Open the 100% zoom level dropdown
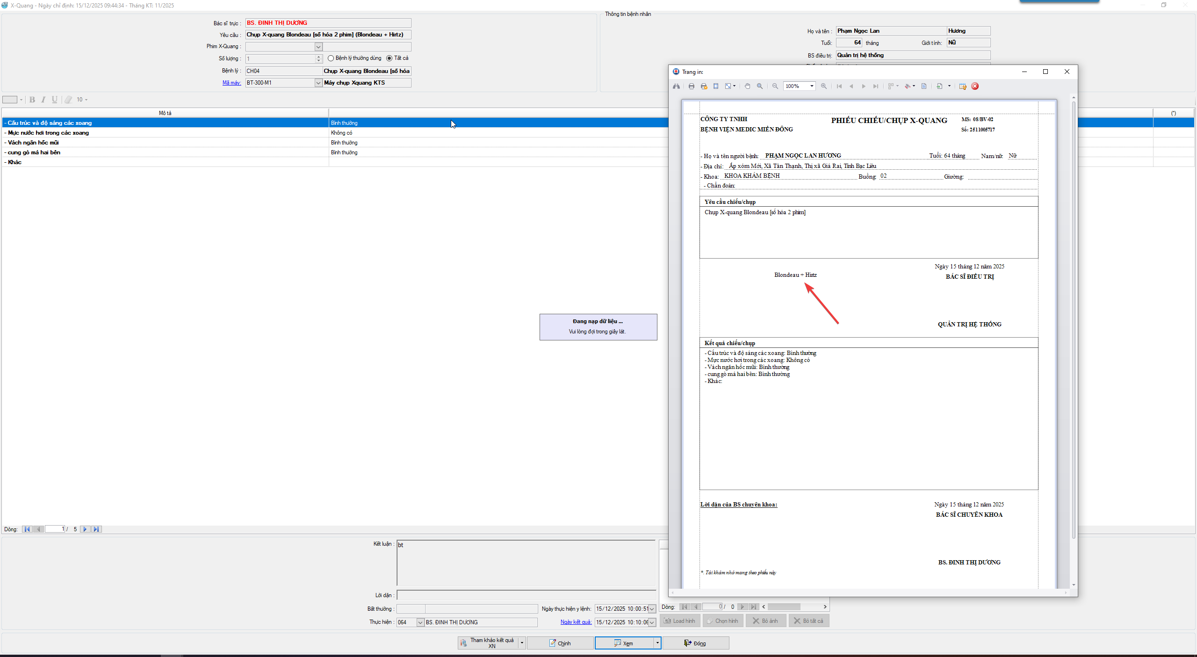1197x657 pixels. (812, 86)
